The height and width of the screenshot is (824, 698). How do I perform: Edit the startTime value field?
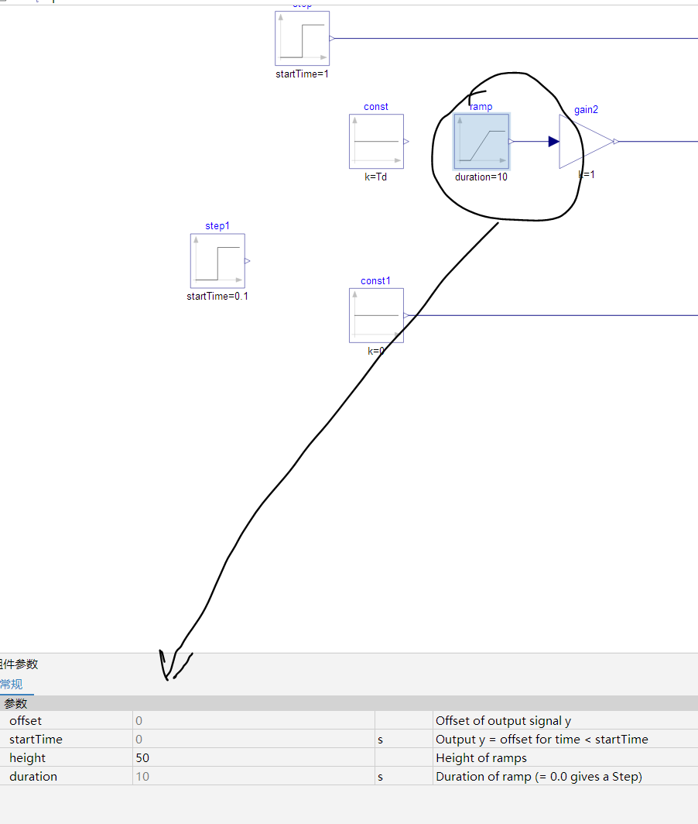coord(254,739)
